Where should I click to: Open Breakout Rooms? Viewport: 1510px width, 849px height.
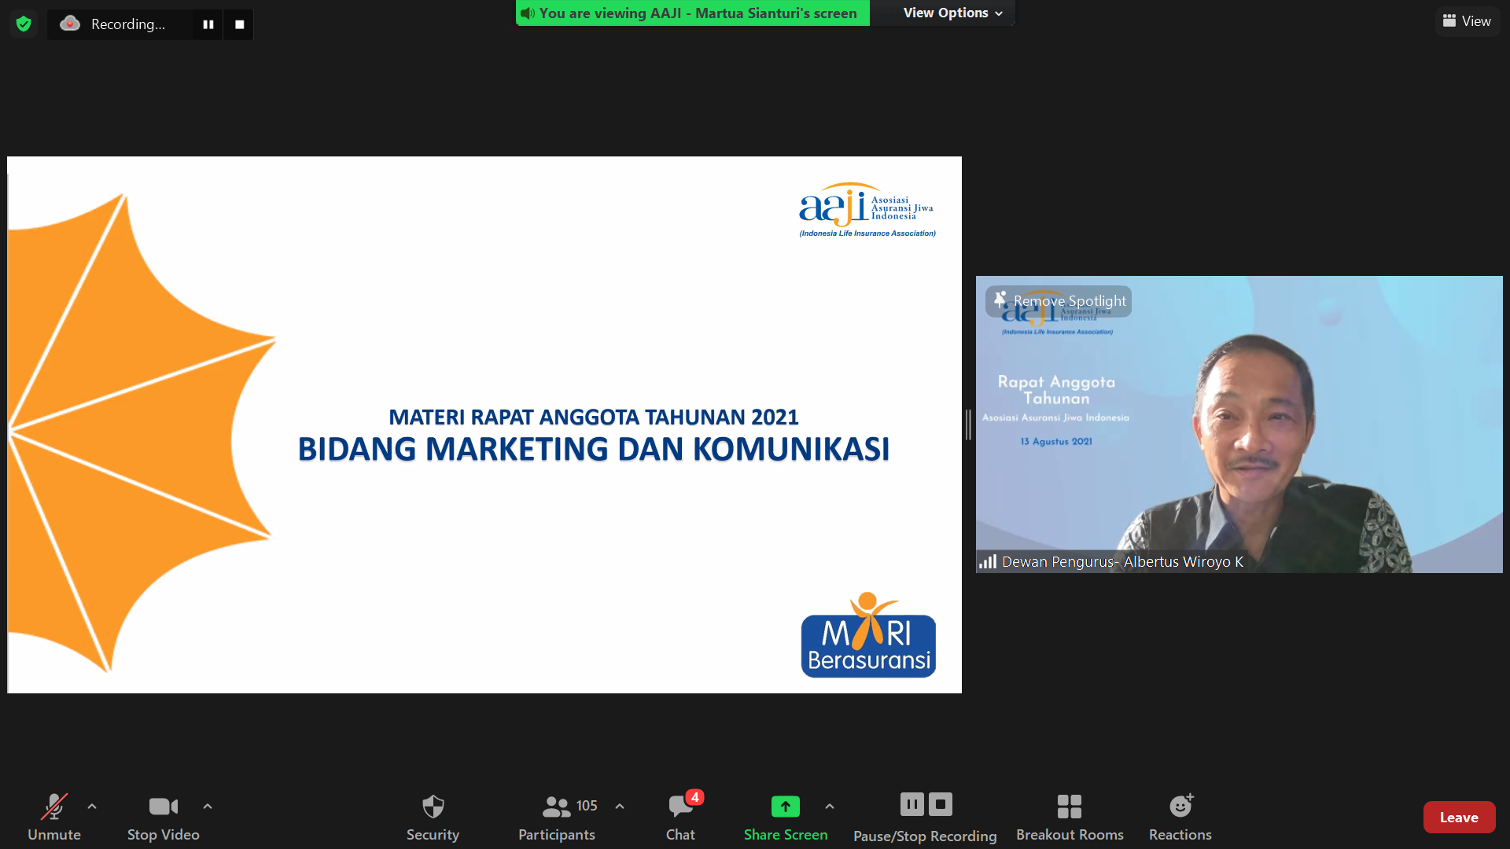click(x=1070, y=818)
